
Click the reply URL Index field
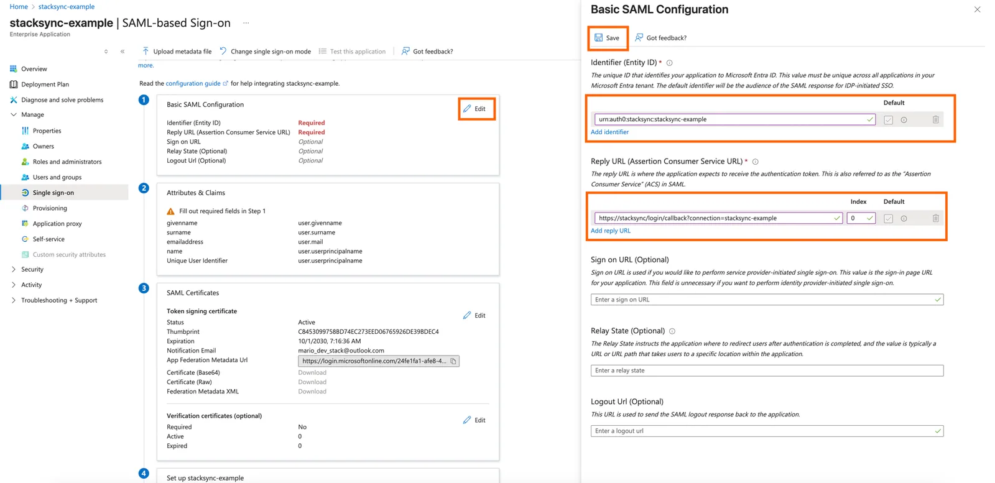tap(861, 218)
